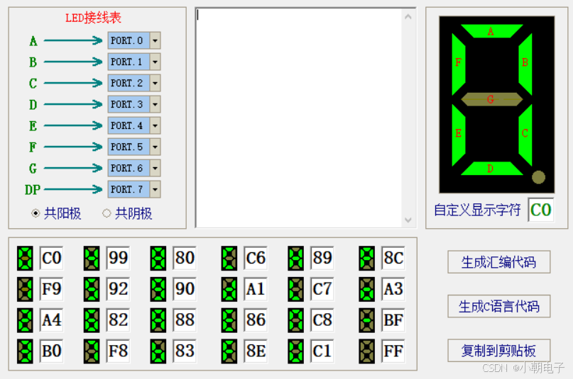Click the seven-segment preset icon for FF
Image resolution: width=573 pixels, height=379 pixels.
(x=366, y=351)
